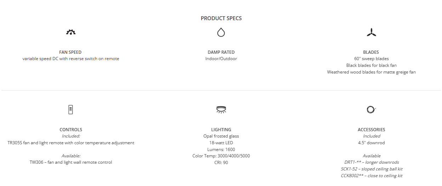Screen dimensions: 442x186
Task: Click the accessories coil icon
Action: 371,110
